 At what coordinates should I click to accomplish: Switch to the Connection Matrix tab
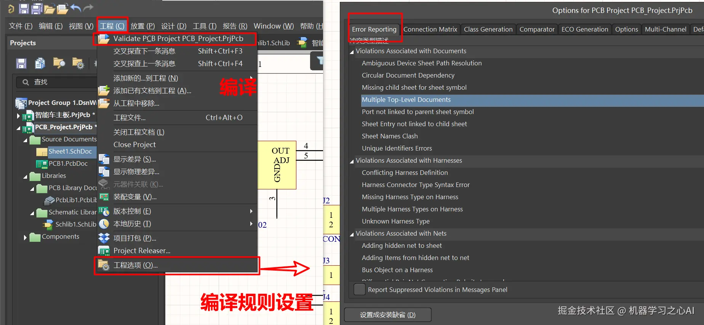430,29
